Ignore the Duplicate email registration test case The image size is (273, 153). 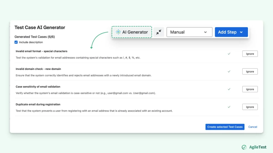250,107
